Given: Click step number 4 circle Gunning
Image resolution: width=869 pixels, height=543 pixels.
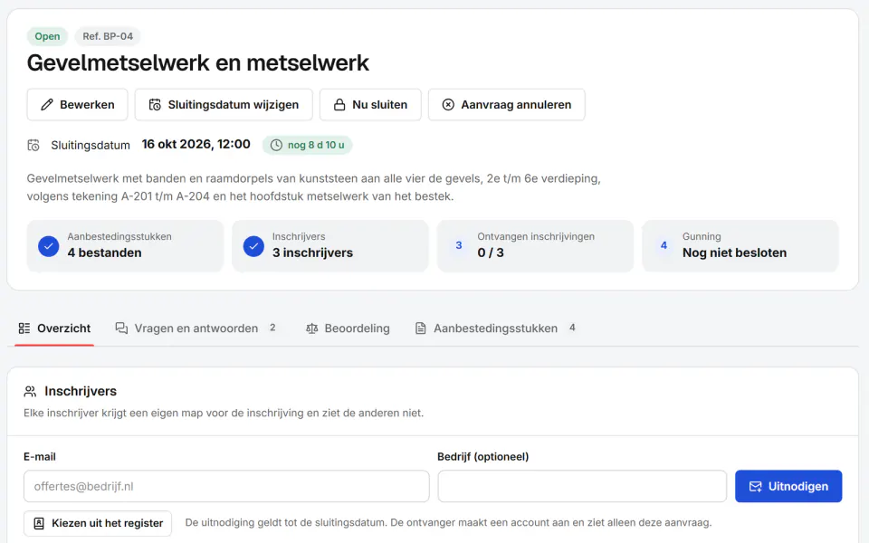Looking at the screenshot, I should coord(664,245).
